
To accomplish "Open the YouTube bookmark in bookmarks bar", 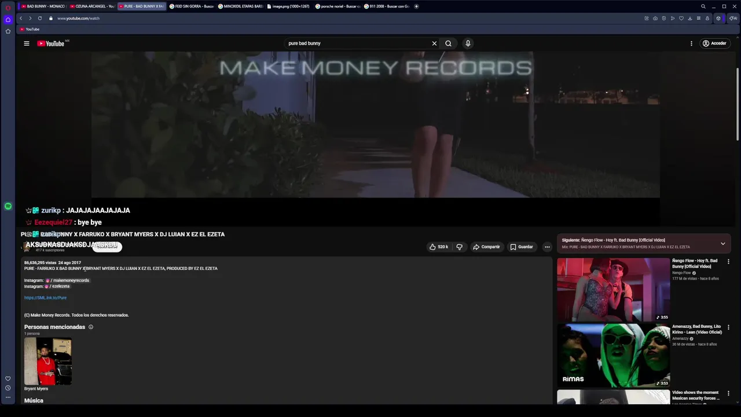I will point(30,29).
